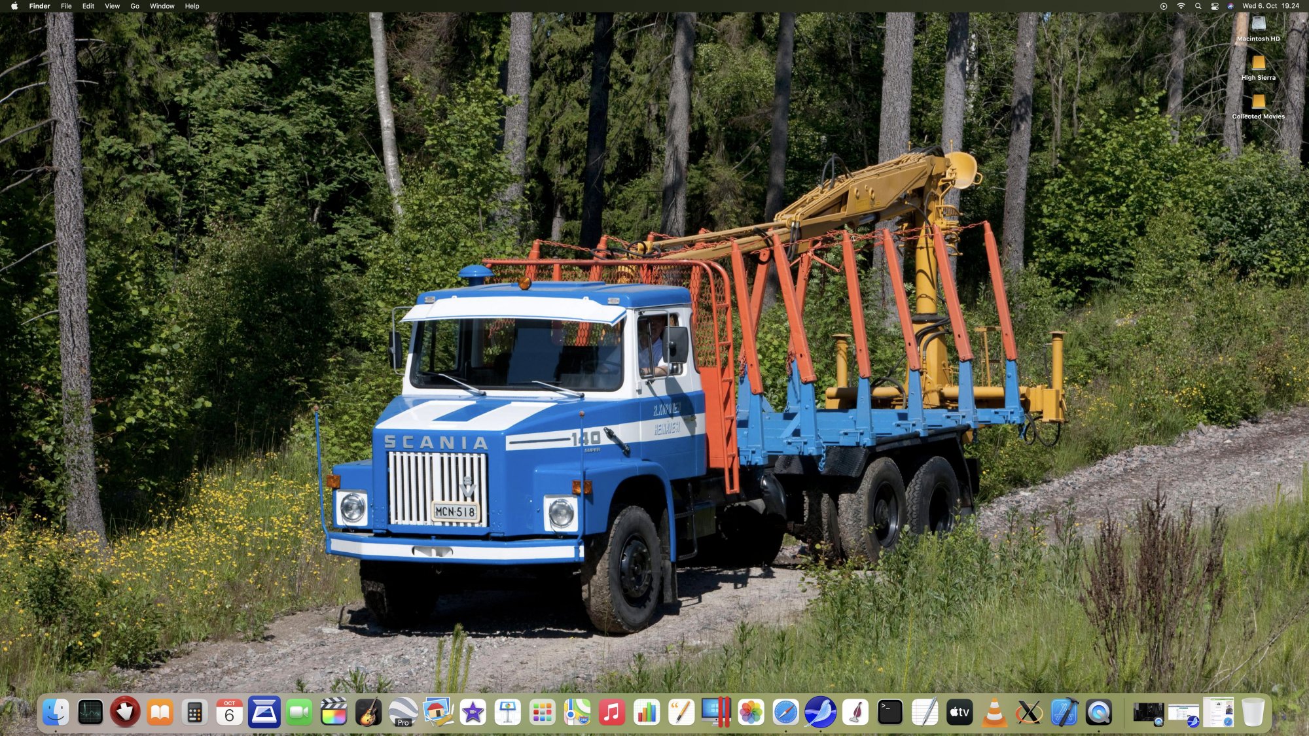Click the Wi-Fi status icon
Image resolution: width=1309 pixels, height=736 pixels.
(1181, 6)
